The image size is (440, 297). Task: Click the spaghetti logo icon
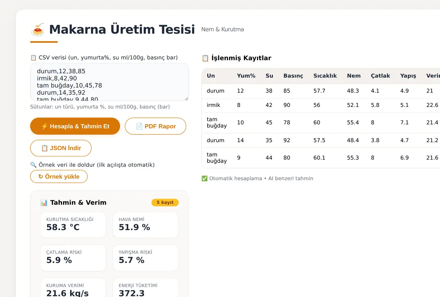click(37, 29)
